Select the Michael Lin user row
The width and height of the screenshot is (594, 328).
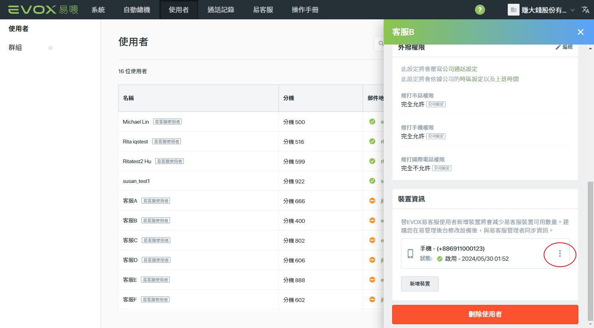(251, 122)
